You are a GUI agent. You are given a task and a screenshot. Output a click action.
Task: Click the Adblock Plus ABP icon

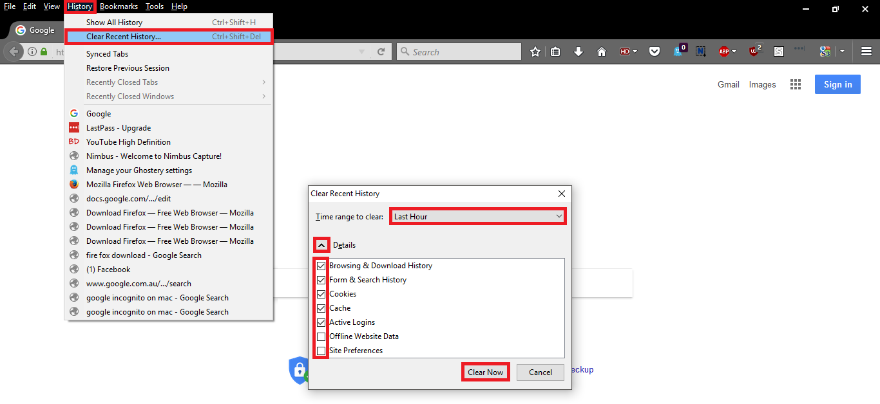pyautogui.click(x=723, y=51)
